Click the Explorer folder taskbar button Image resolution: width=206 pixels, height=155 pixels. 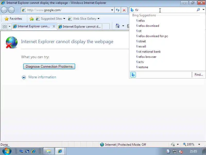[x=49, y=151]
